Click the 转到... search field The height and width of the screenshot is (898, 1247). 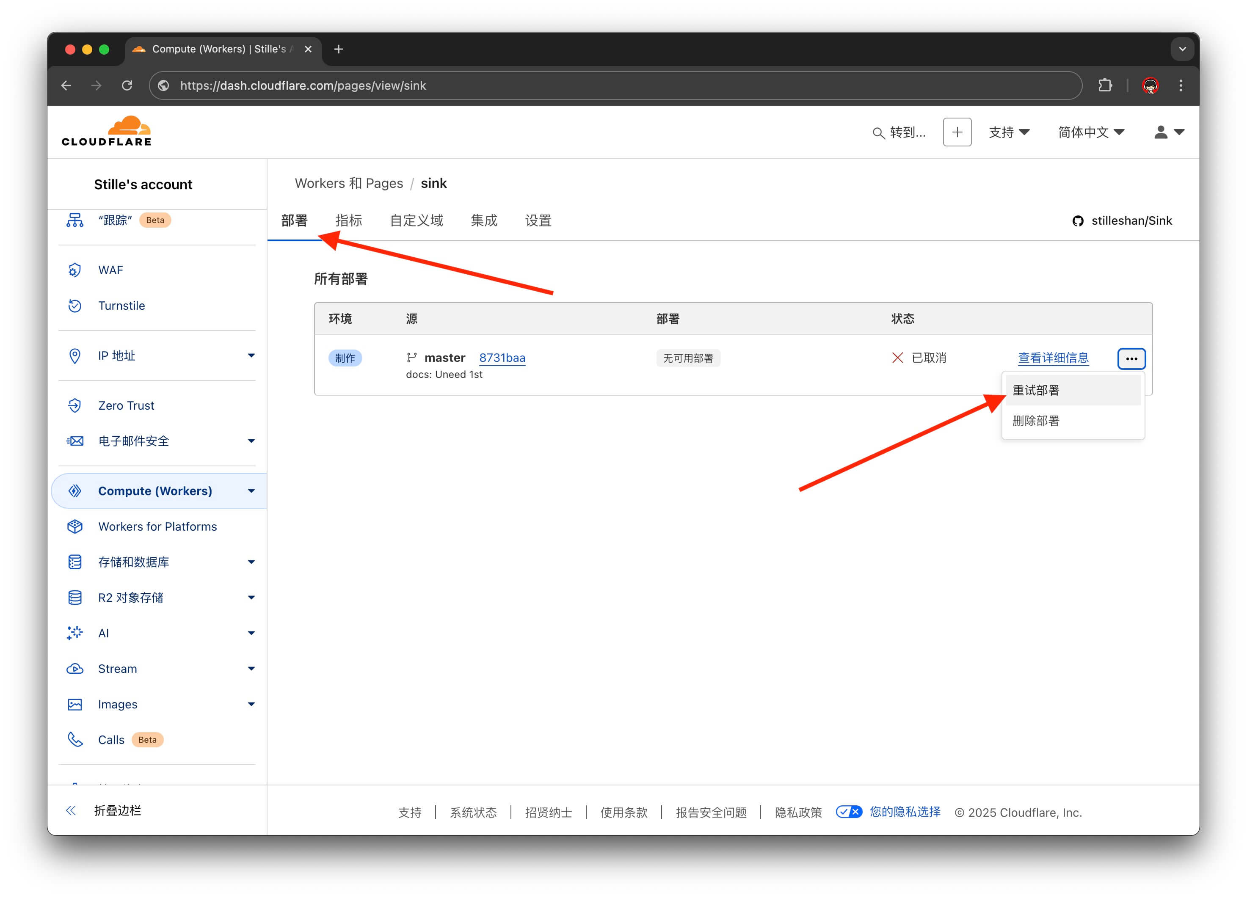coord(899,132)
